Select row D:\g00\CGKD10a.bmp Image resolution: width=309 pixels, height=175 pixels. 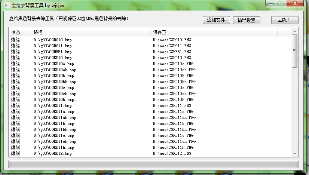[x=150, y=64]
